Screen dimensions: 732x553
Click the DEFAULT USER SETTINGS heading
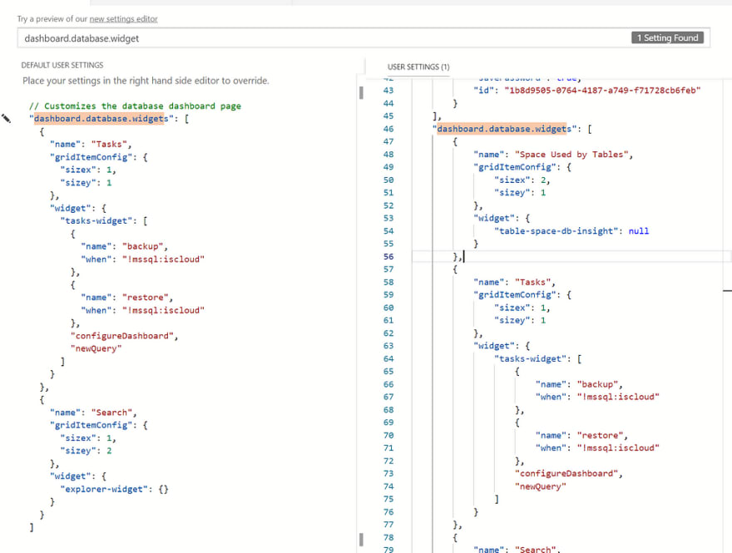tap(62, 65)
